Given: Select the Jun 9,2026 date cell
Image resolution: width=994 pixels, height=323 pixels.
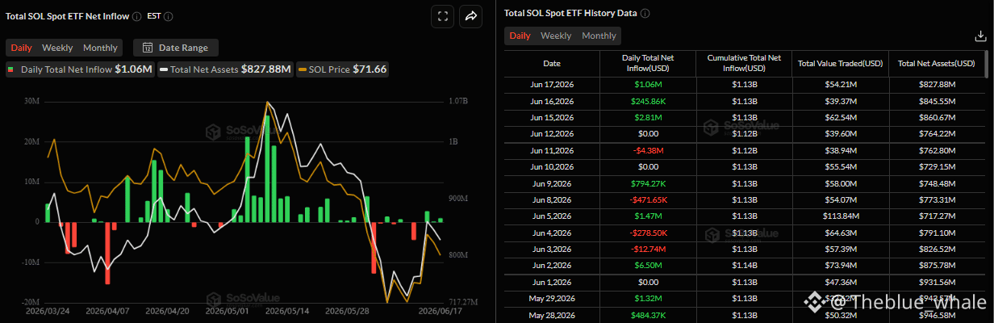Looking at the screenshot, I should 552,183.
